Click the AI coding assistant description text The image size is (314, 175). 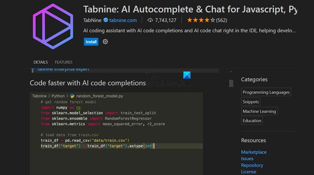pos(189,30)
